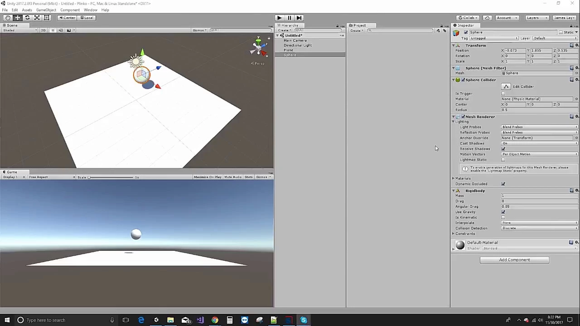
Task: Click the Windows Start button
Action: click(7, 320)
